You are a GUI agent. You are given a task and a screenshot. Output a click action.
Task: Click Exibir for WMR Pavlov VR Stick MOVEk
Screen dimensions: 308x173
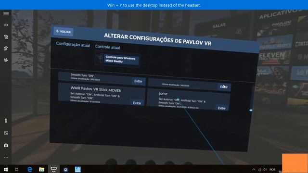click(137, 103)
